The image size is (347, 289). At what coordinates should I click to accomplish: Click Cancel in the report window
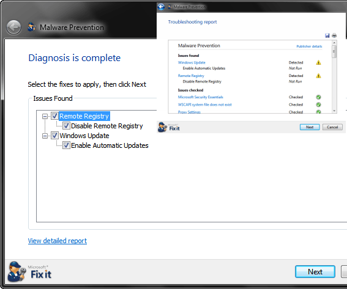[332, 127]
